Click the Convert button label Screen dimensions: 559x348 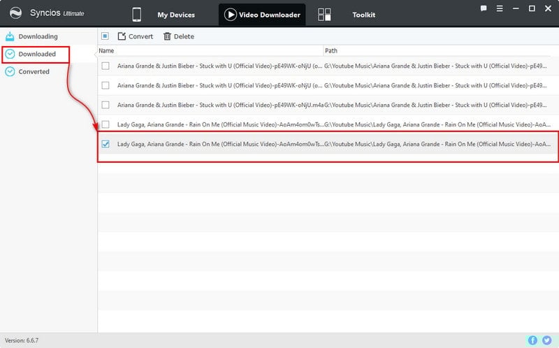141,36
